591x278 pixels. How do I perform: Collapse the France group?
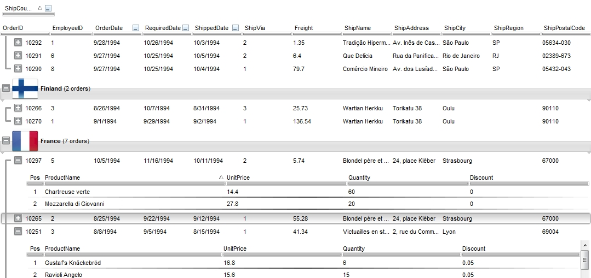pos(6,141)
